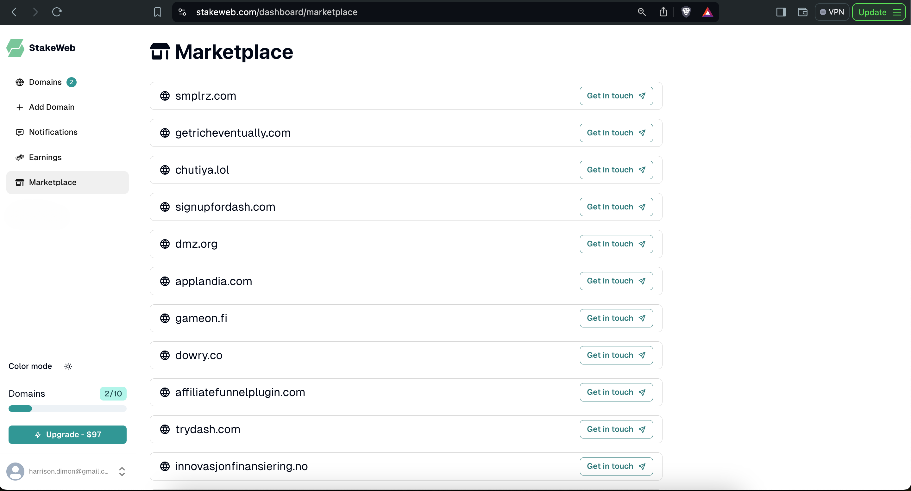The image size is (911, 491).
Task: Toggle the browser sidebar panel icon
Action: 781,12
